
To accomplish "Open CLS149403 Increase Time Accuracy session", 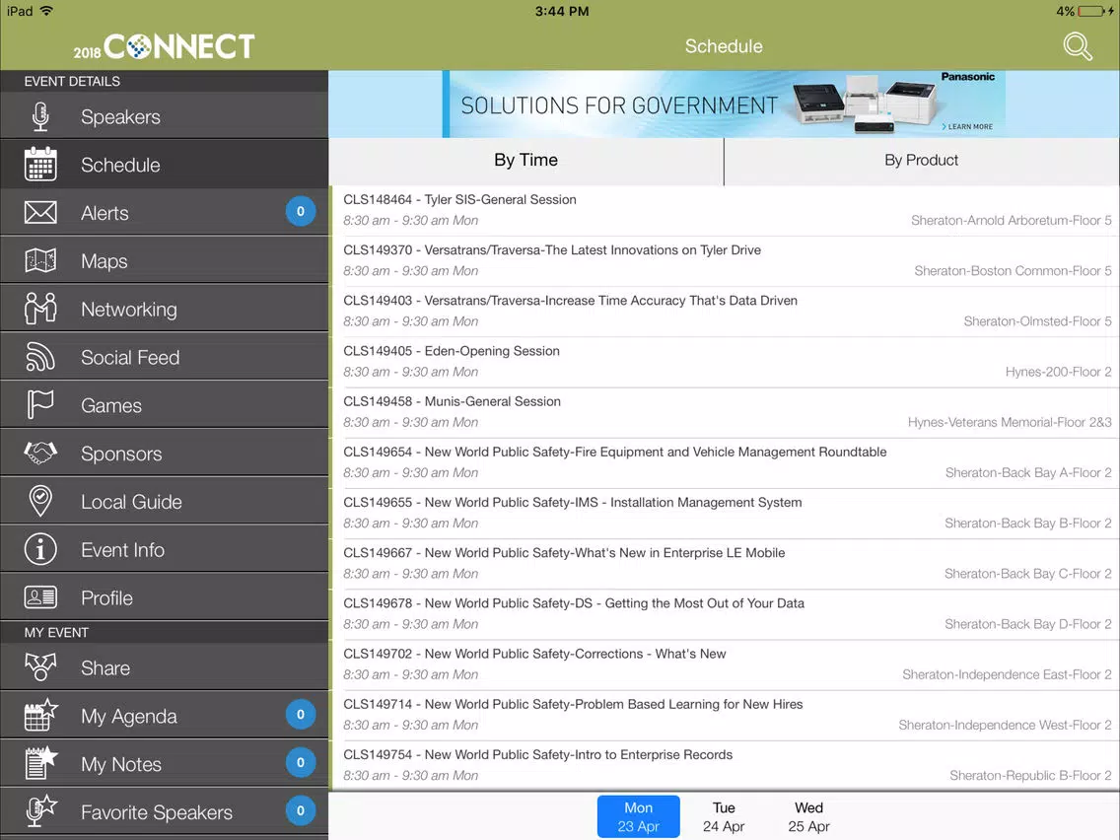I will 727,312.
